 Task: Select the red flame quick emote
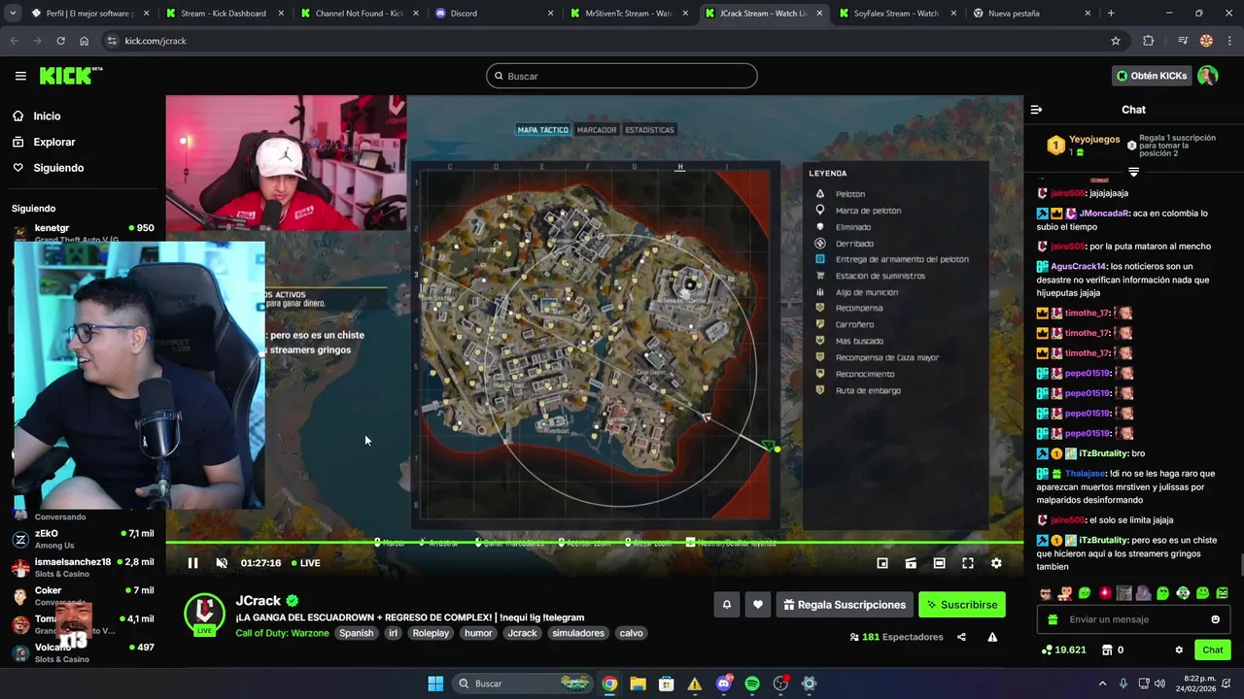point(1105,593)
